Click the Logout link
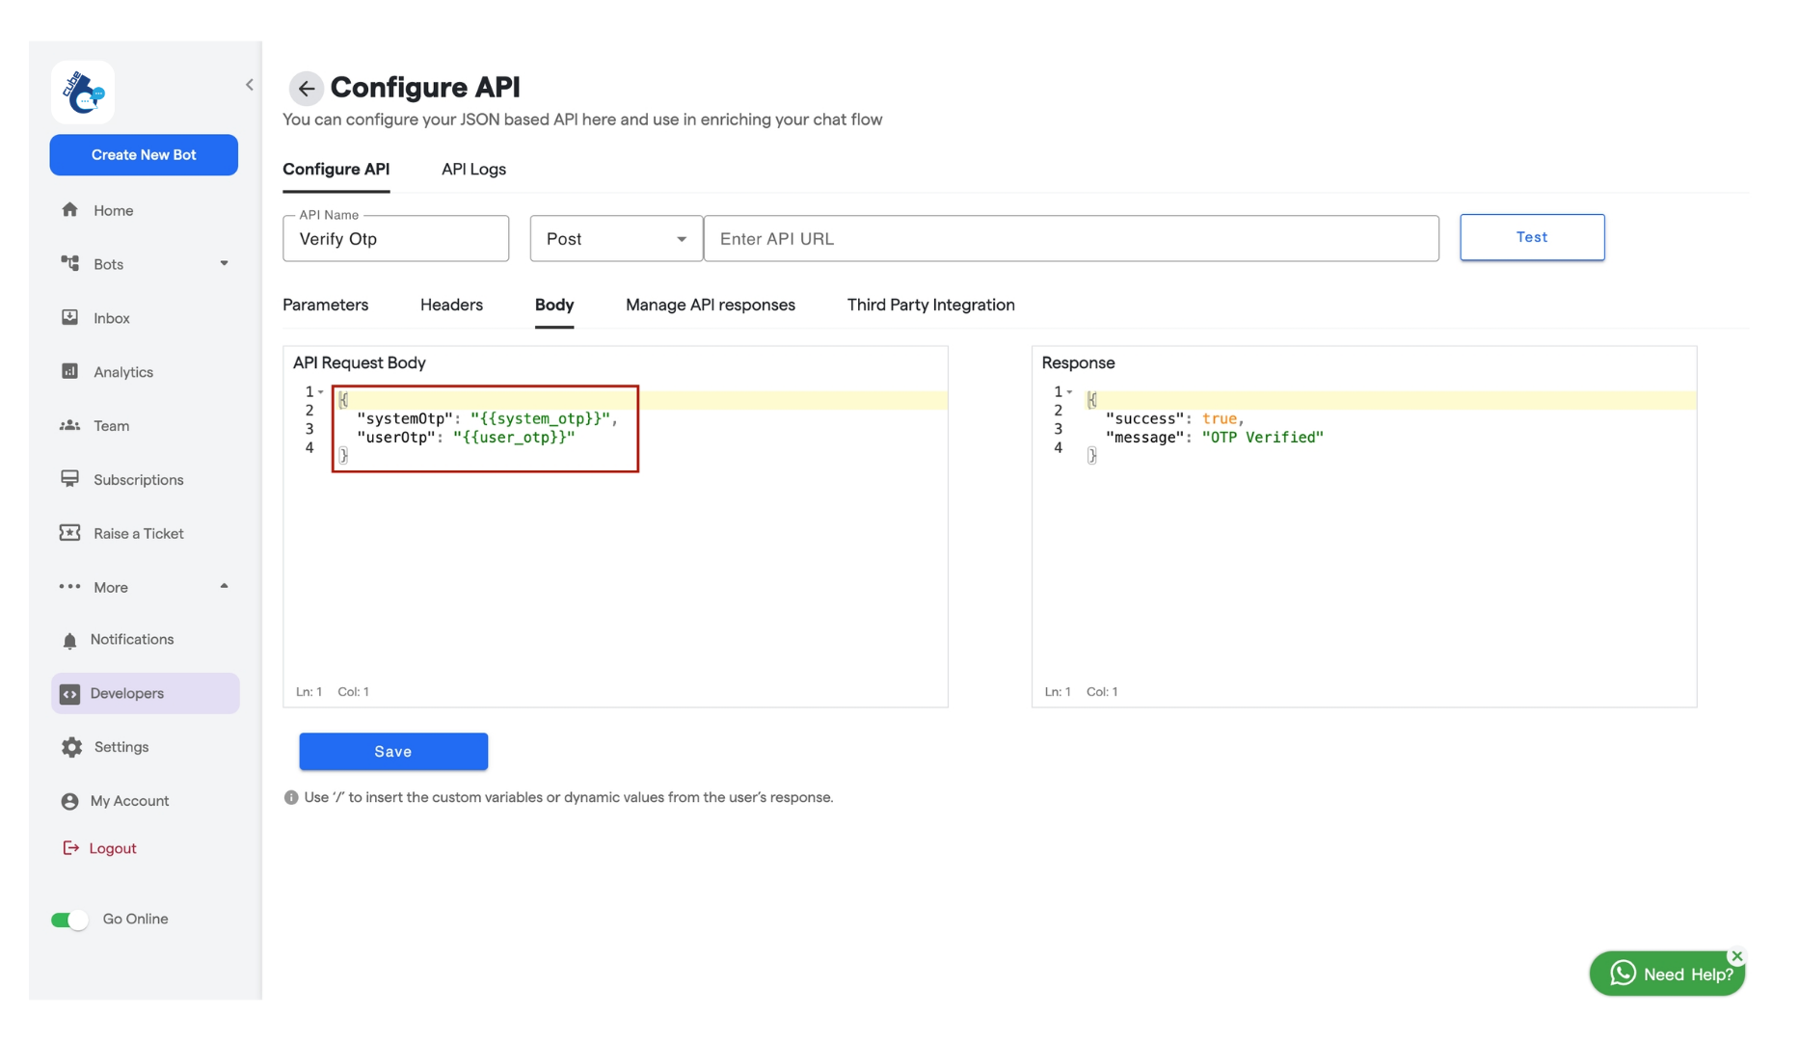Viewport: 1799px width, 1041px height. pyautogui.click(x=113, y=848)
